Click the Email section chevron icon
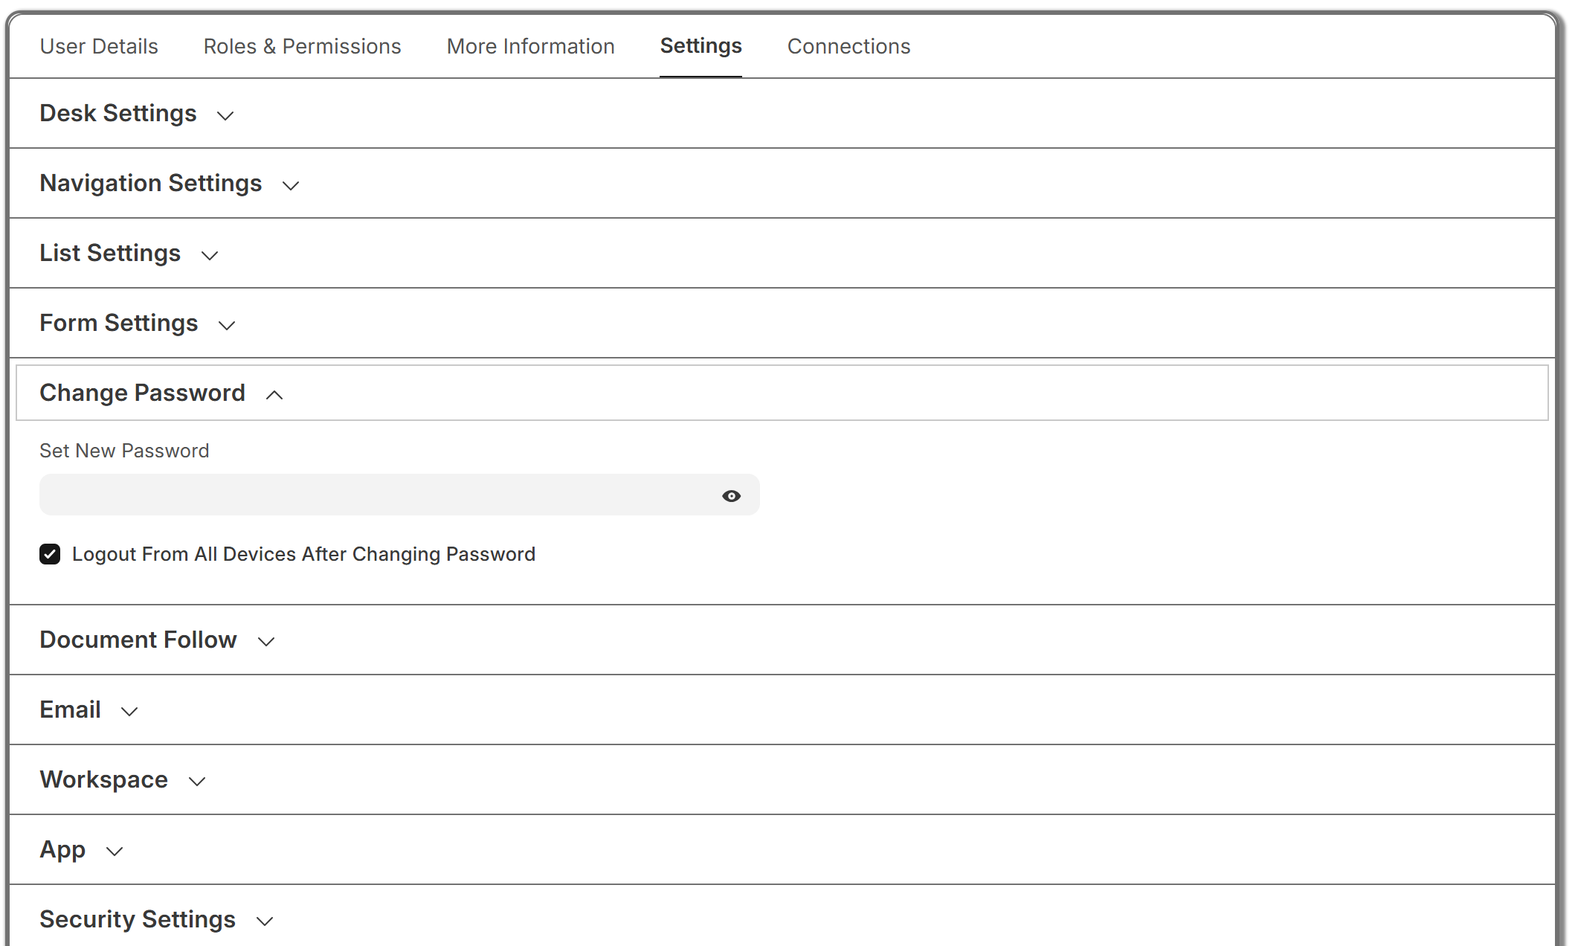This screenshot has width=1578, height=946. pyautogui.click(x=129, y=711)
